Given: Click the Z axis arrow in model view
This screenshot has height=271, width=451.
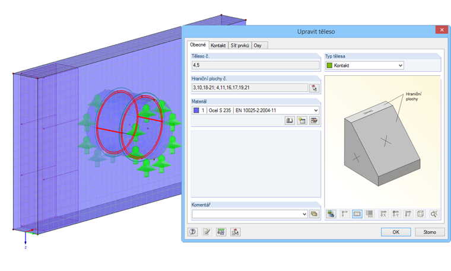Looking at the screenshot, I should [26, 239].
